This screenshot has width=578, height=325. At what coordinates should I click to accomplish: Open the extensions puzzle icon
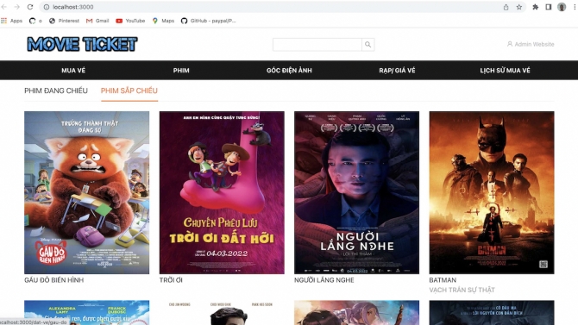click(x=535, y=7)
